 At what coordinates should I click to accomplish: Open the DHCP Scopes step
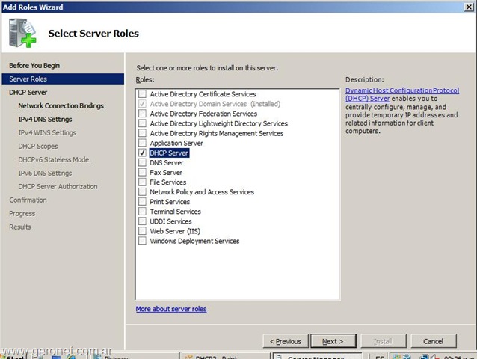[x=38, y=146]
